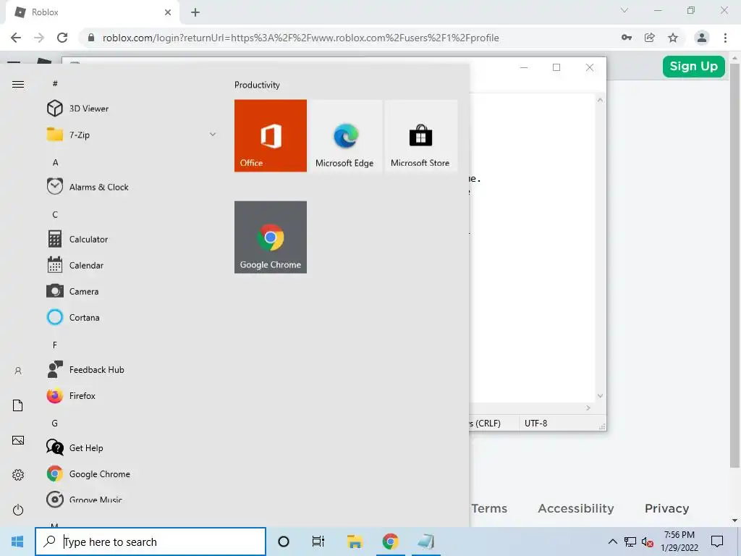The width and height of the screenshot is (741, 556).
Task: Open the Chrome three-dot menu
Action: coord(725,38)
